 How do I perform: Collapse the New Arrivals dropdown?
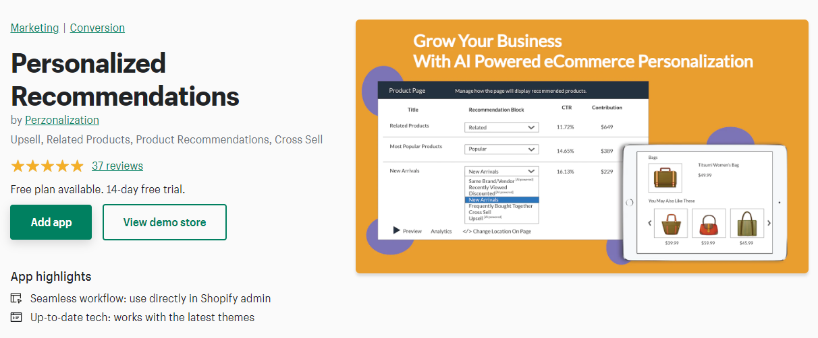pyautogui.click(x=501, y=172)
